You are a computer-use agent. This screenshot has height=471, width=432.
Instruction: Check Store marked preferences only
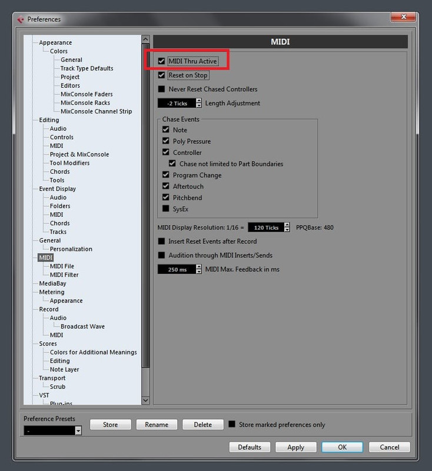232,424
